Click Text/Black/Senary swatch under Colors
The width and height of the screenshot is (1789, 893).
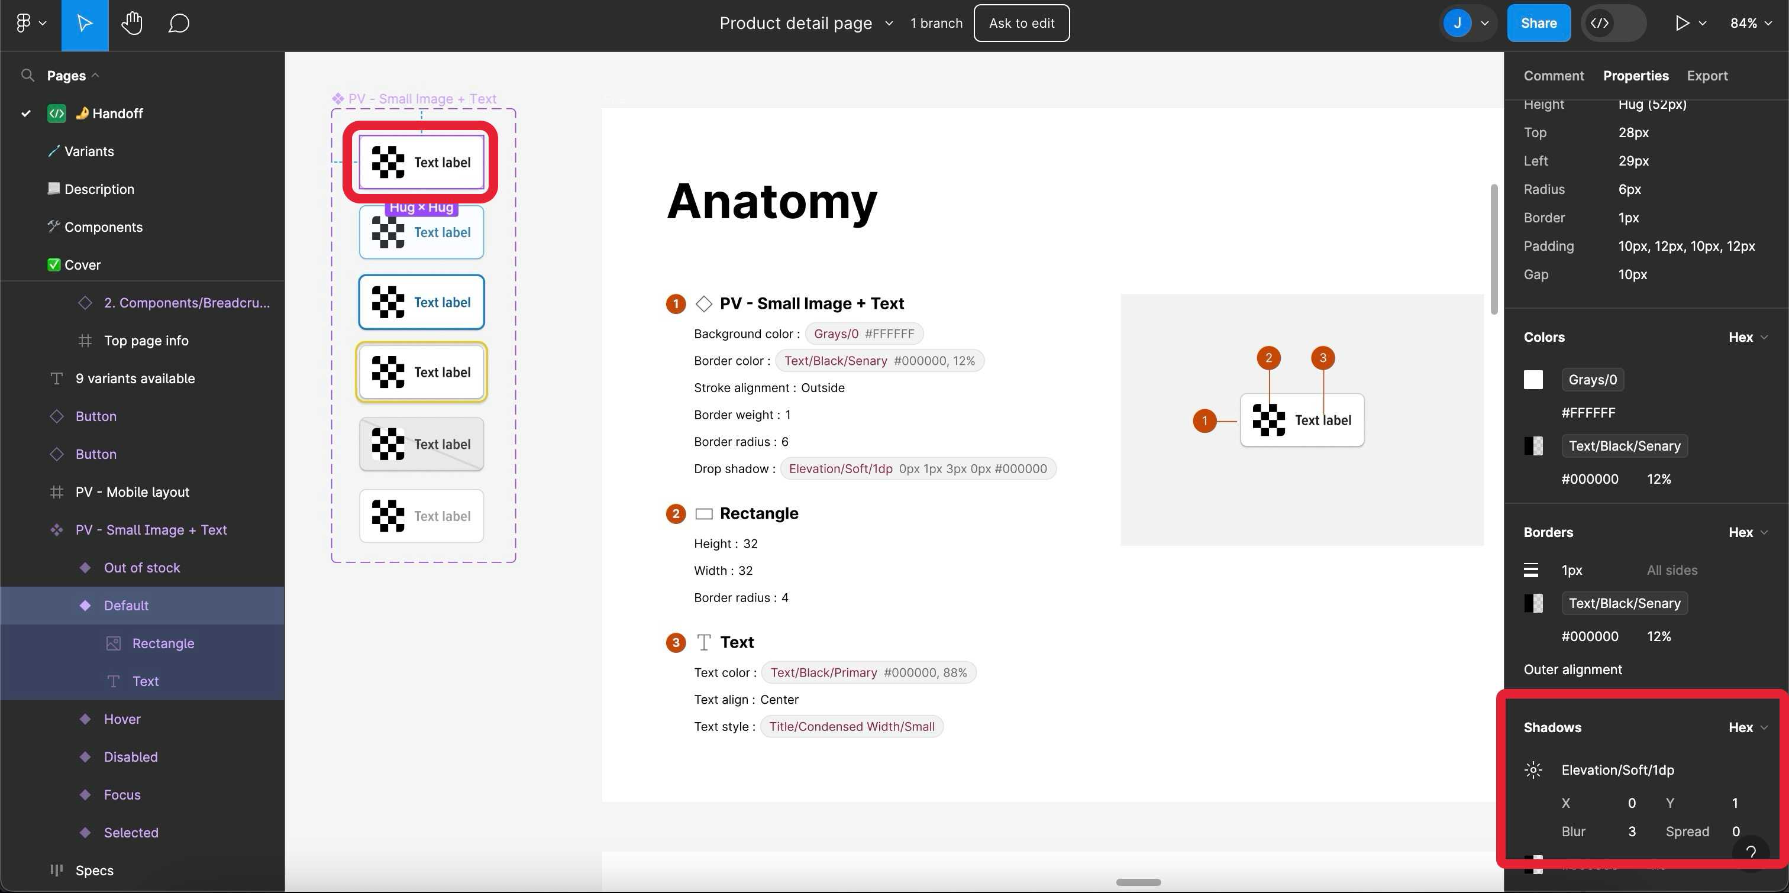[1533, 446]
